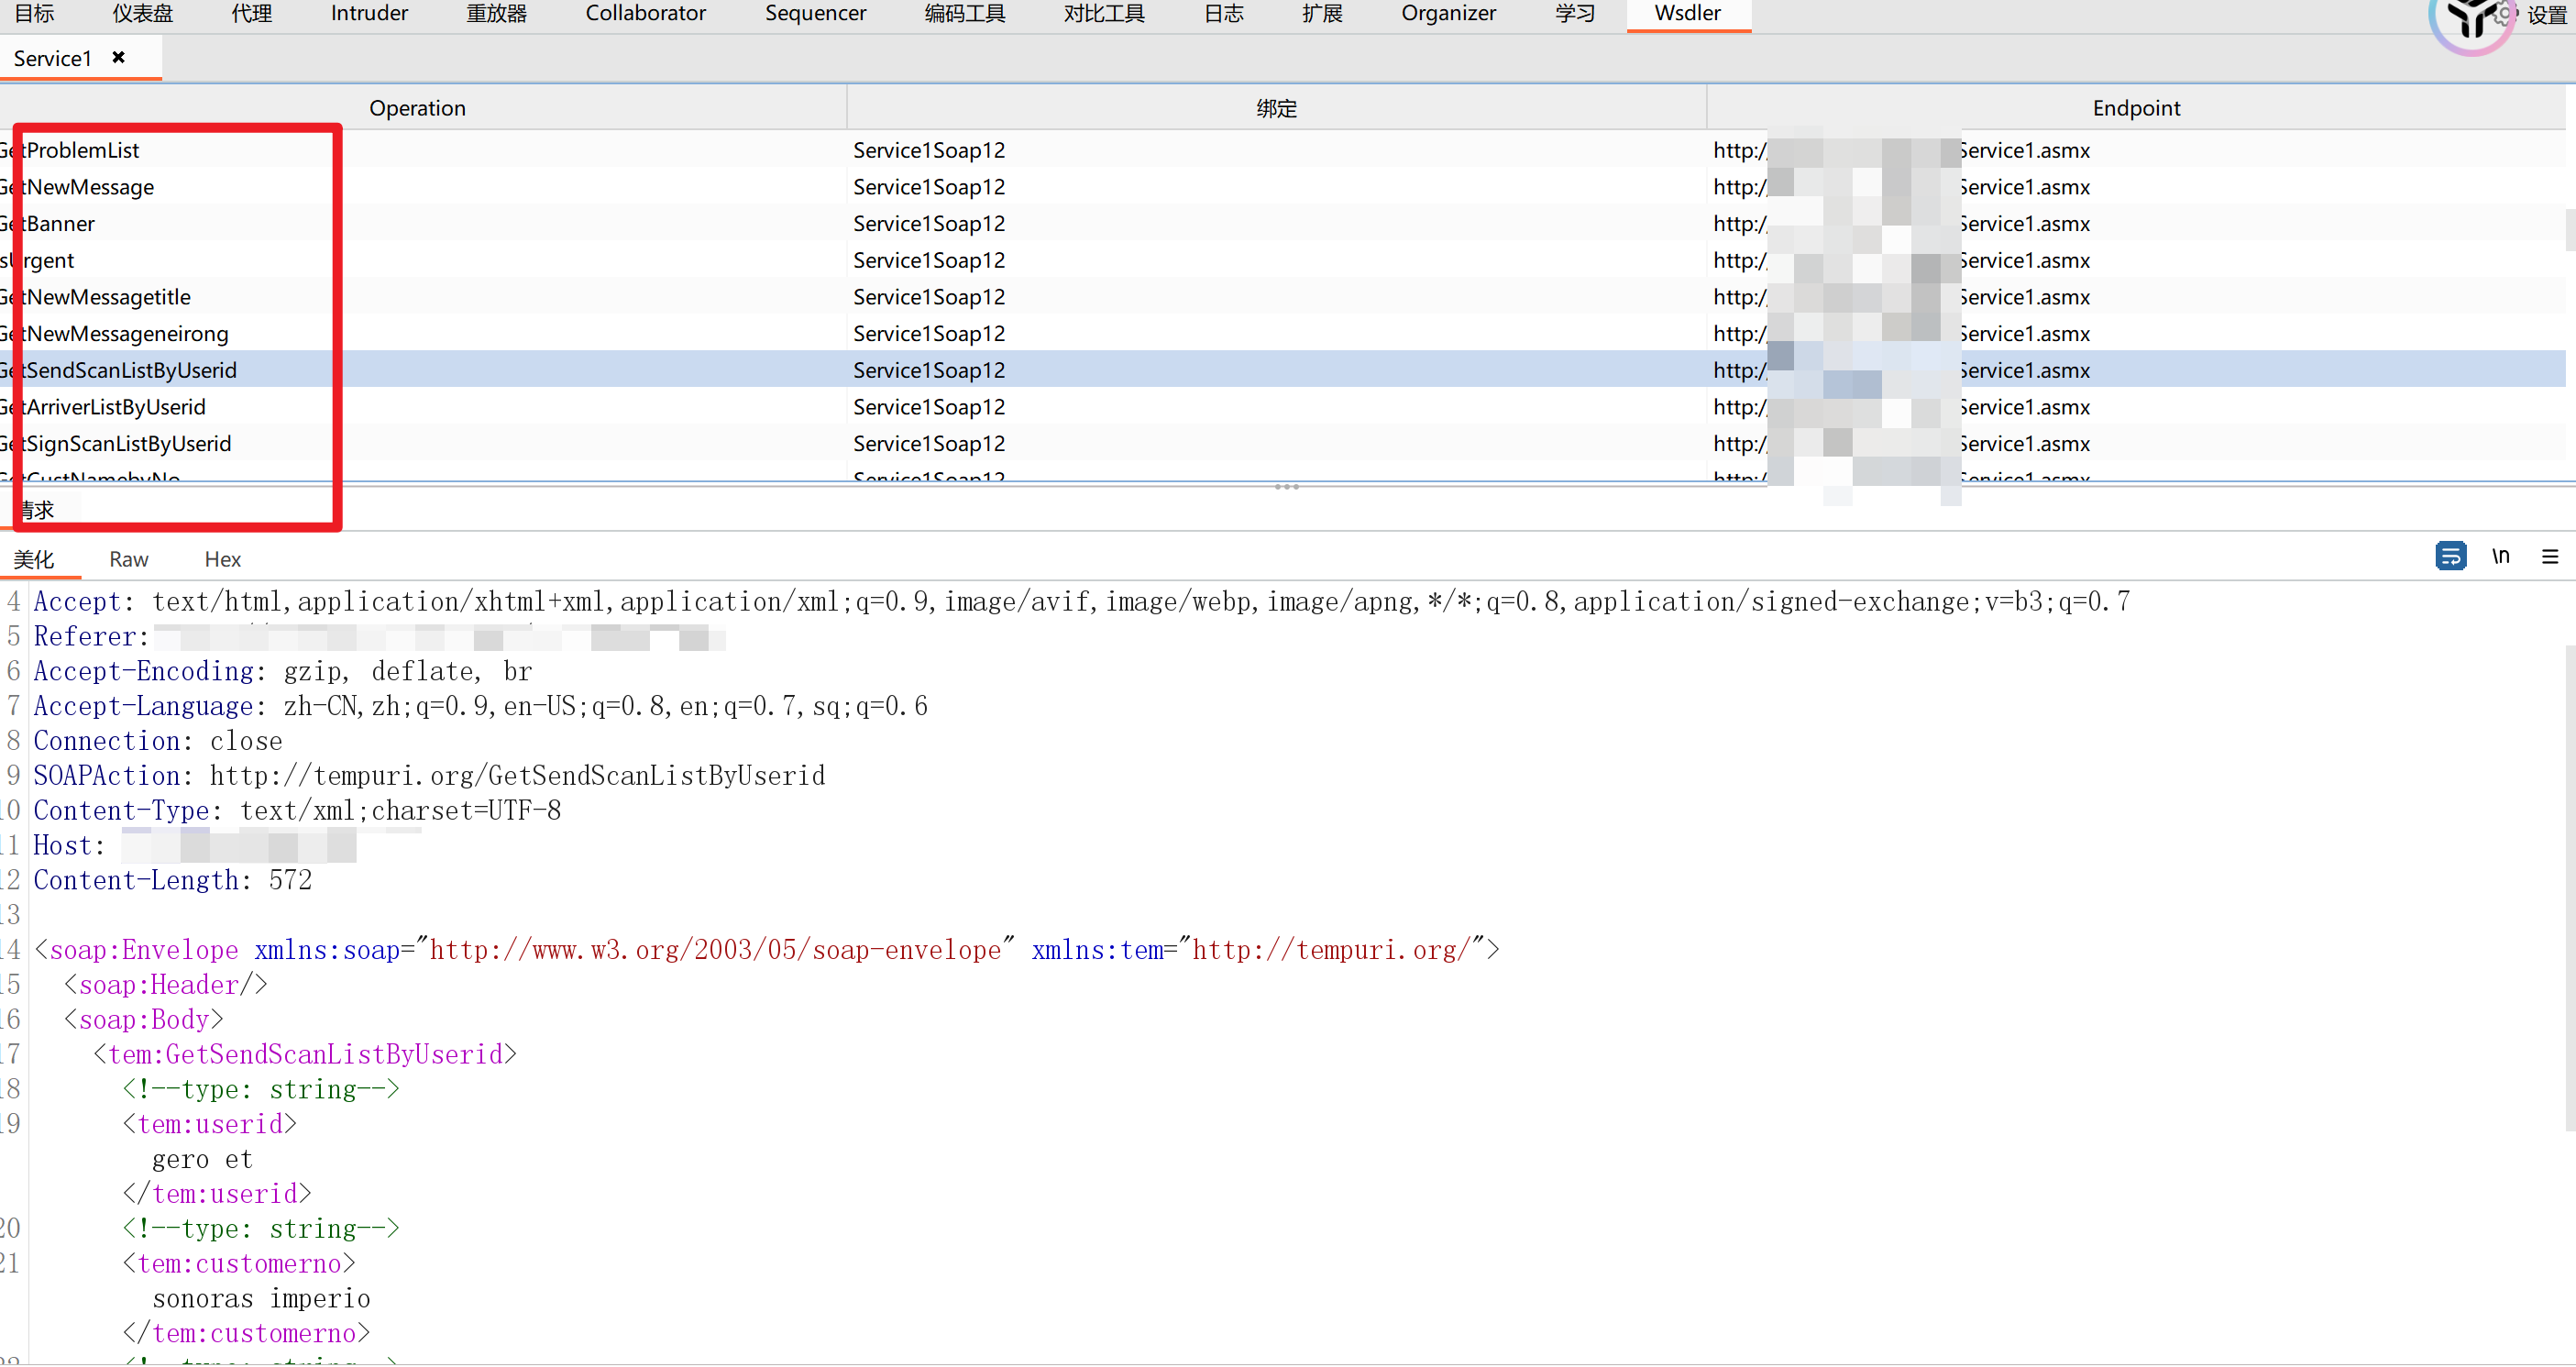Open the 扩展 tab
The height and width of the screenshot is (1367, 2576).
(x=1322, y=13)
